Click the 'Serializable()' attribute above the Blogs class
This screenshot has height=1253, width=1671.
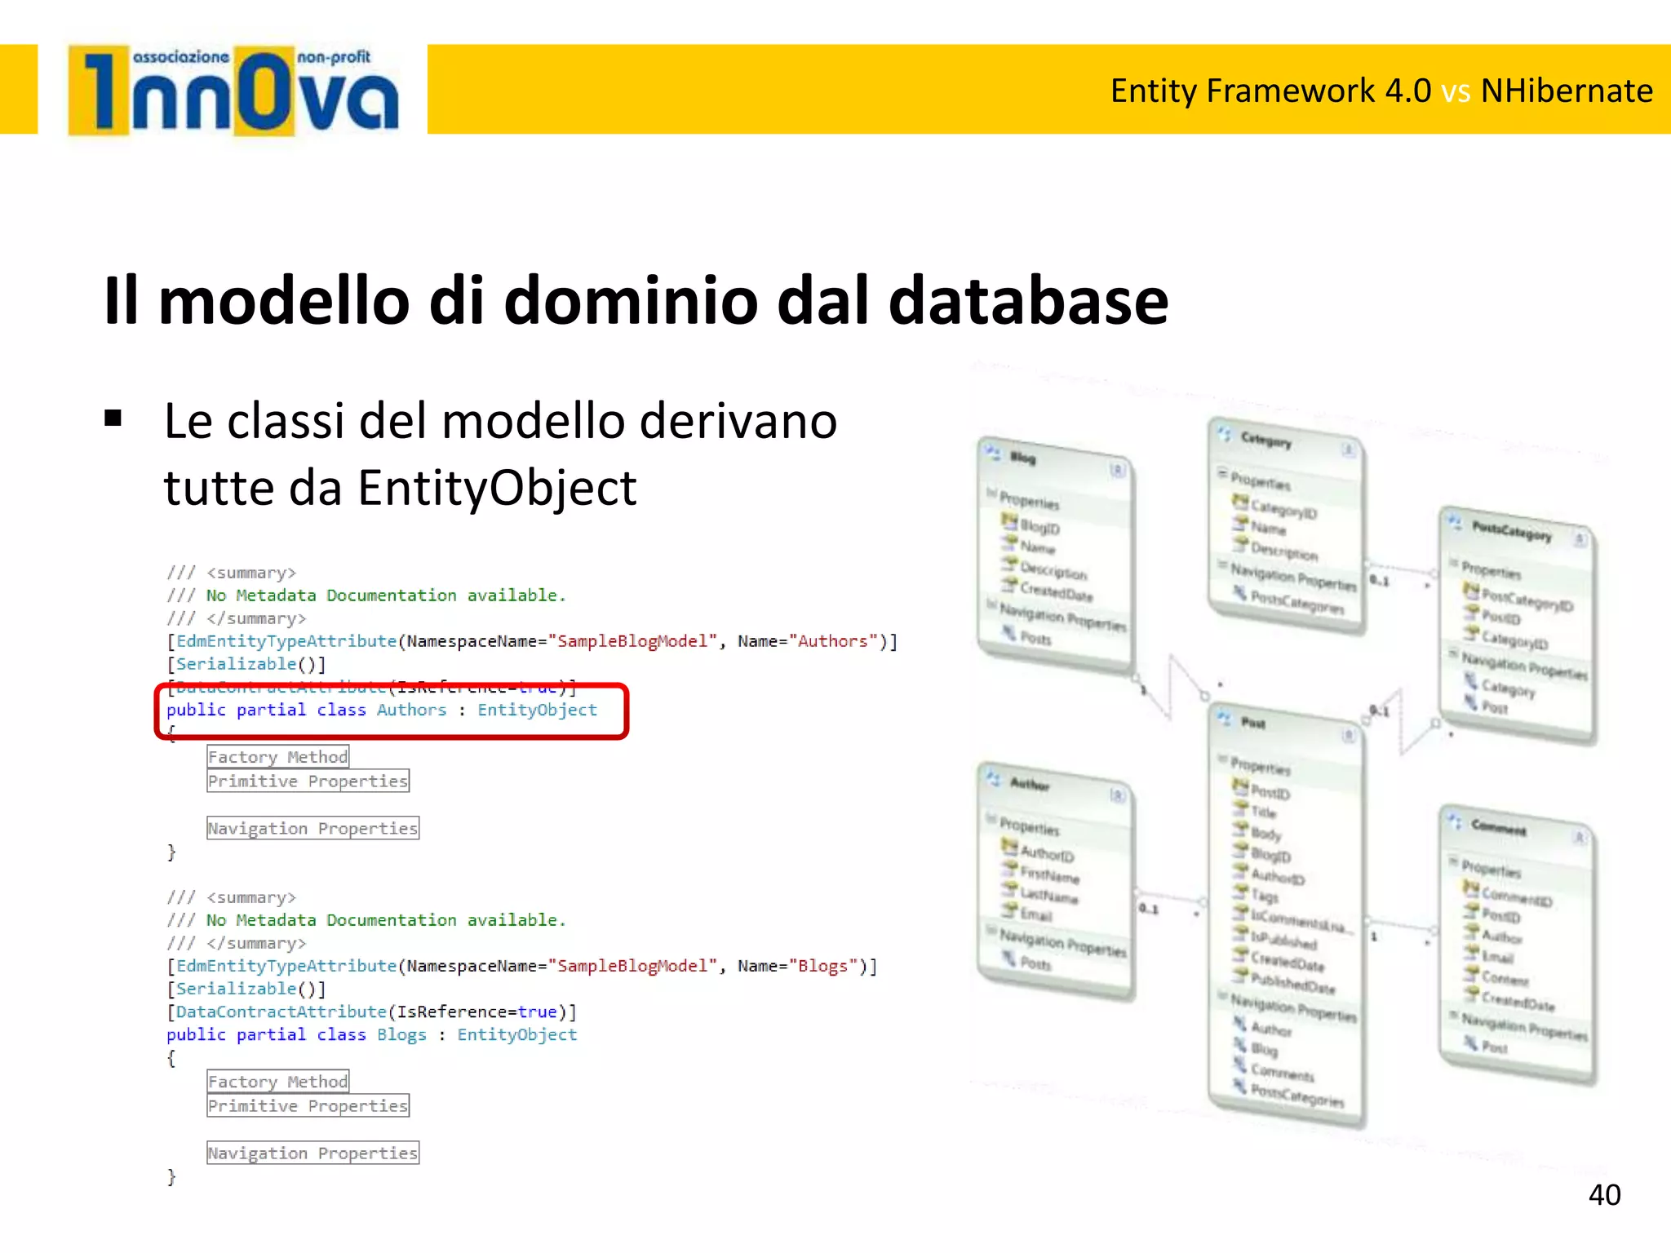coord(246,990)
